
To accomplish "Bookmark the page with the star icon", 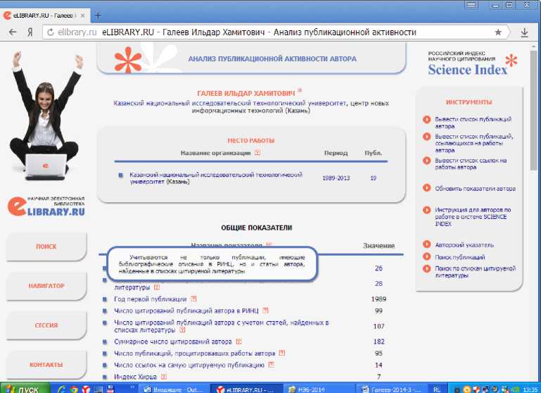I will (498, 32).
